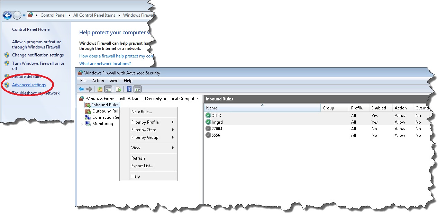Click the root firewall node icon in tree

(x=82, y=99)
